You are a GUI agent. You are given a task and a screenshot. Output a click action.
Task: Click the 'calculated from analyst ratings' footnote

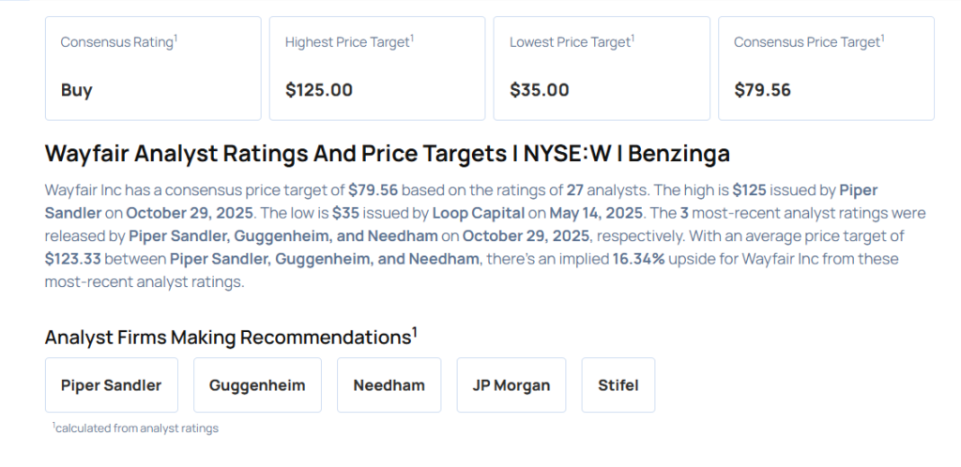coord(137,429)
